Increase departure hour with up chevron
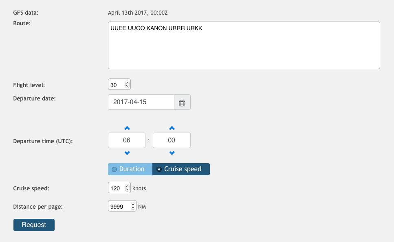The width and height of the screenshot is (394, 242). tap(127, 128)
